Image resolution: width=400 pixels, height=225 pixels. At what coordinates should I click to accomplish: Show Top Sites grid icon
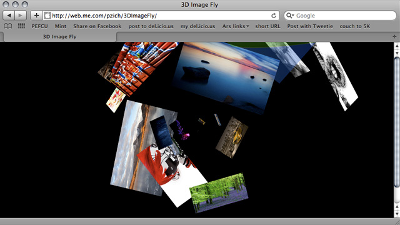pyautogui.click(x=21, y=26)
